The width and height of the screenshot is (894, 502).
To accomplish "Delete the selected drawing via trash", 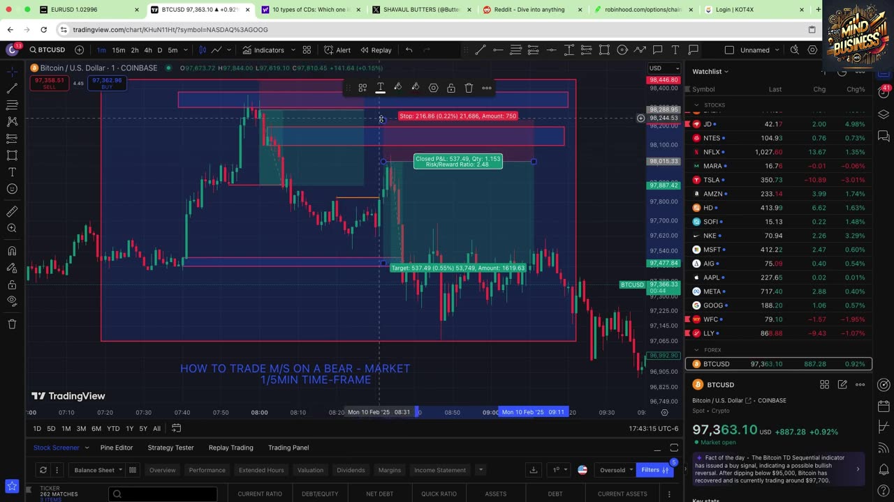I will click(x=469, y=88).
